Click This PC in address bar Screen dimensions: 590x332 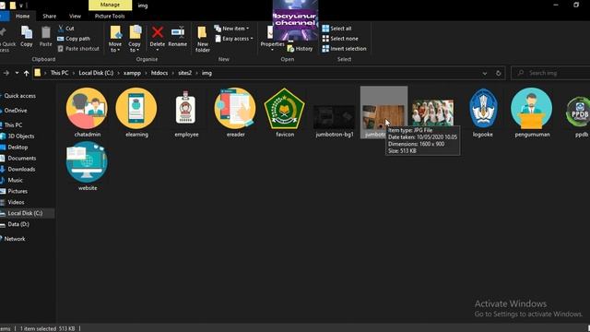click(x=59, y=73)
